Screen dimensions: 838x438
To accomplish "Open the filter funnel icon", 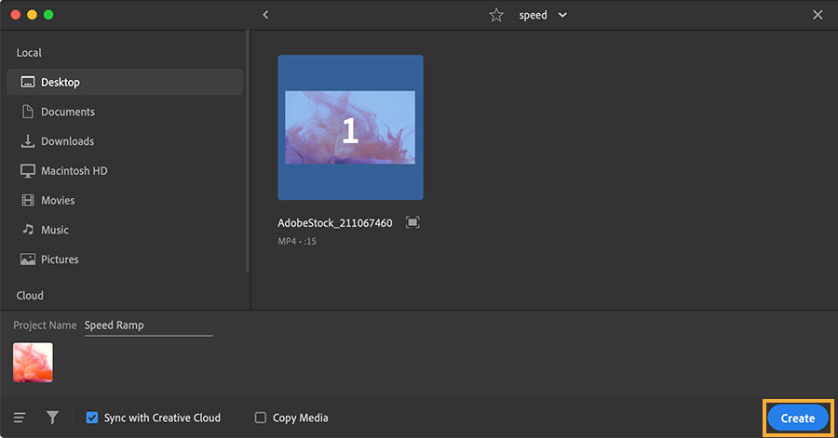I will [52, 418].
